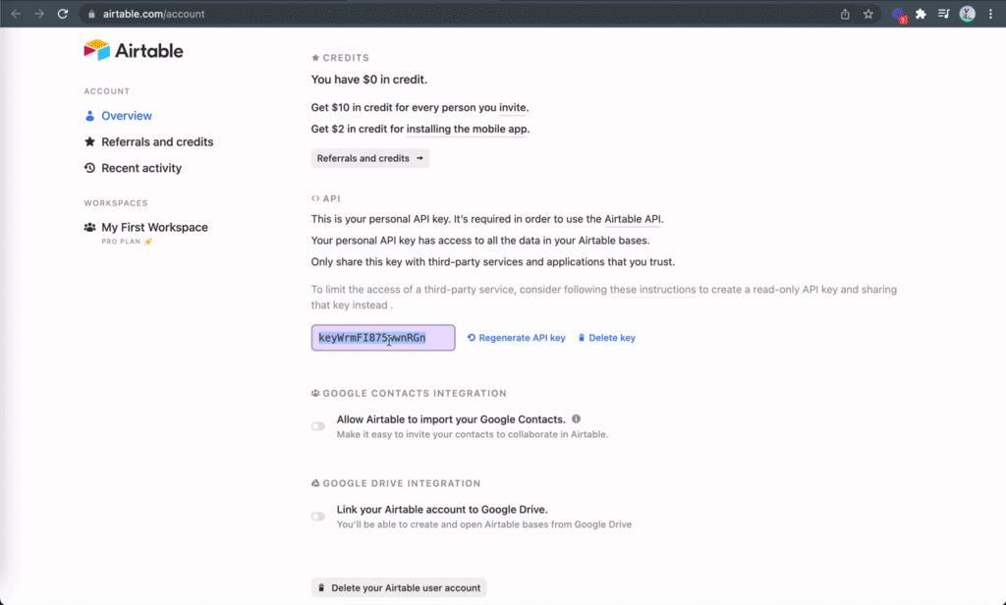Image resolution: width=1006 pixels, height=605 pixels.
Task: Open the Overview section in the sidebar
Action: [x=126, y=116]
